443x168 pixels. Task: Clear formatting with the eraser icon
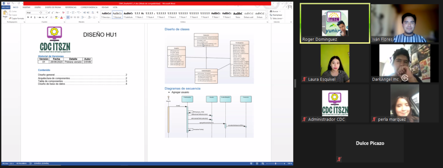[64, 13]
